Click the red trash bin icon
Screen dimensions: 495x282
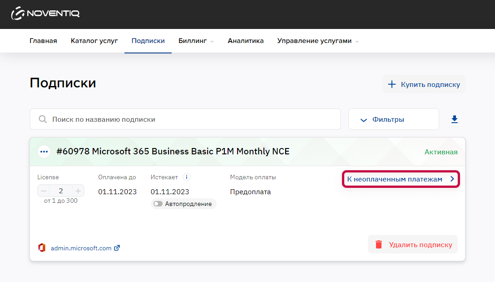pos(378,244)
